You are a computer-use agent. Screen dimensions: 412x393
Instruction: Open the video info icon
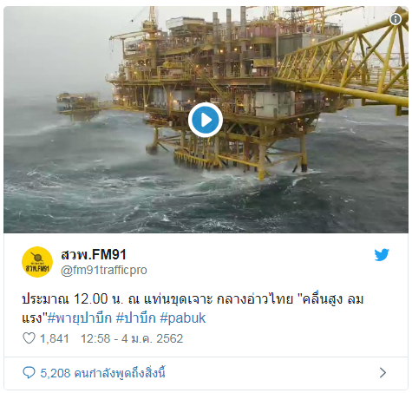(x=396, y=19)
